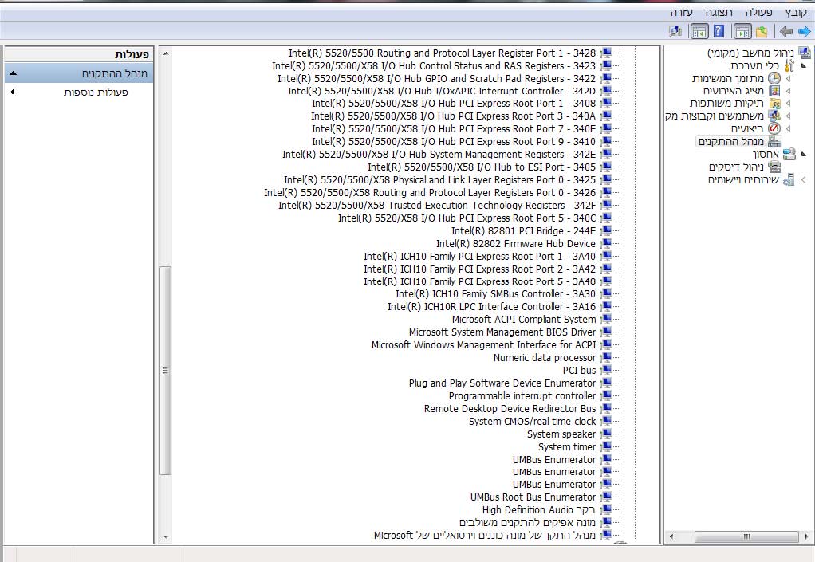The image size is (815, 562).
Task: Click the console tree scrollbar right arrow
Action: (x=807, y=536)
